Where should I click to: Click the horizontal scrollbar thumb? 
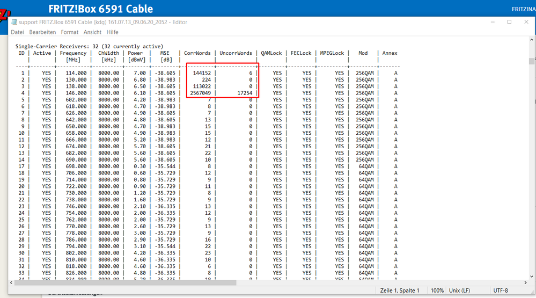[125, 282]
